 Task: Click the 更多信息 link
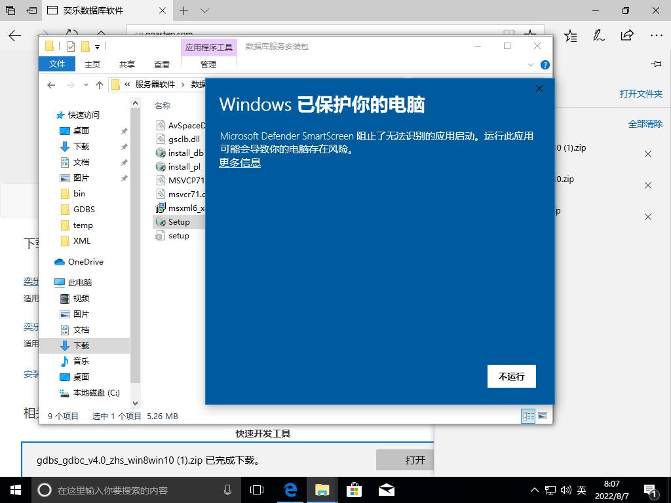[x=240, y=162]
